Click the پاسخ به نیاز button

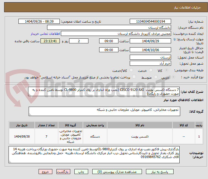pos(160,172)
